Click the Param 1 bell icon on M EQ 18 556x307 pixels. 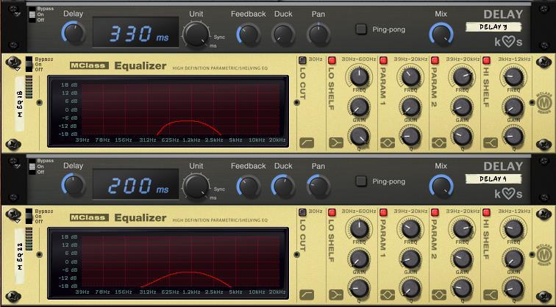pos(388,142)
